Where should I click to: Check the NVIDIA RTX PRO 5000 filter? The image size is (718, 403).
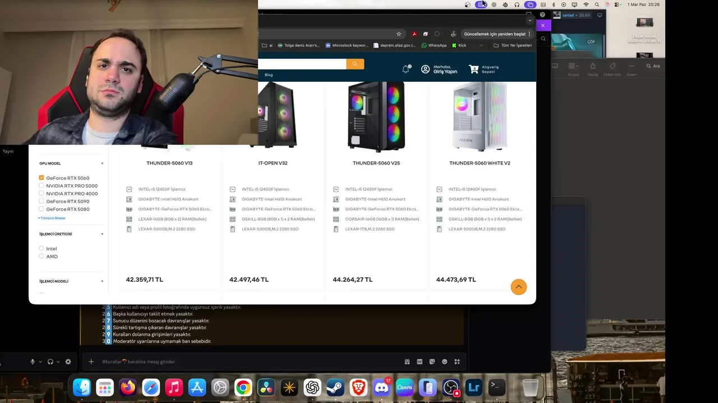tap(42, 186)
